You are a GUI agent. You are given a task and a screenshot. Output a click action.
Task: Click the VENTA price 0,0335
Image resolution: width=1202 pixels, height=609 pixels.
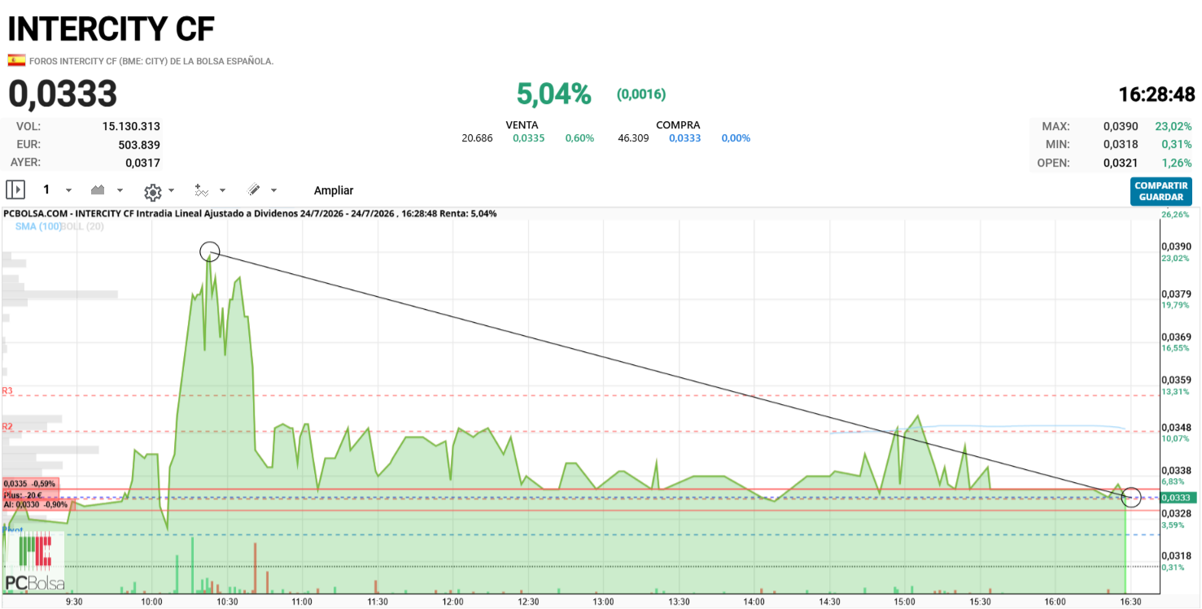click(529, 138)
